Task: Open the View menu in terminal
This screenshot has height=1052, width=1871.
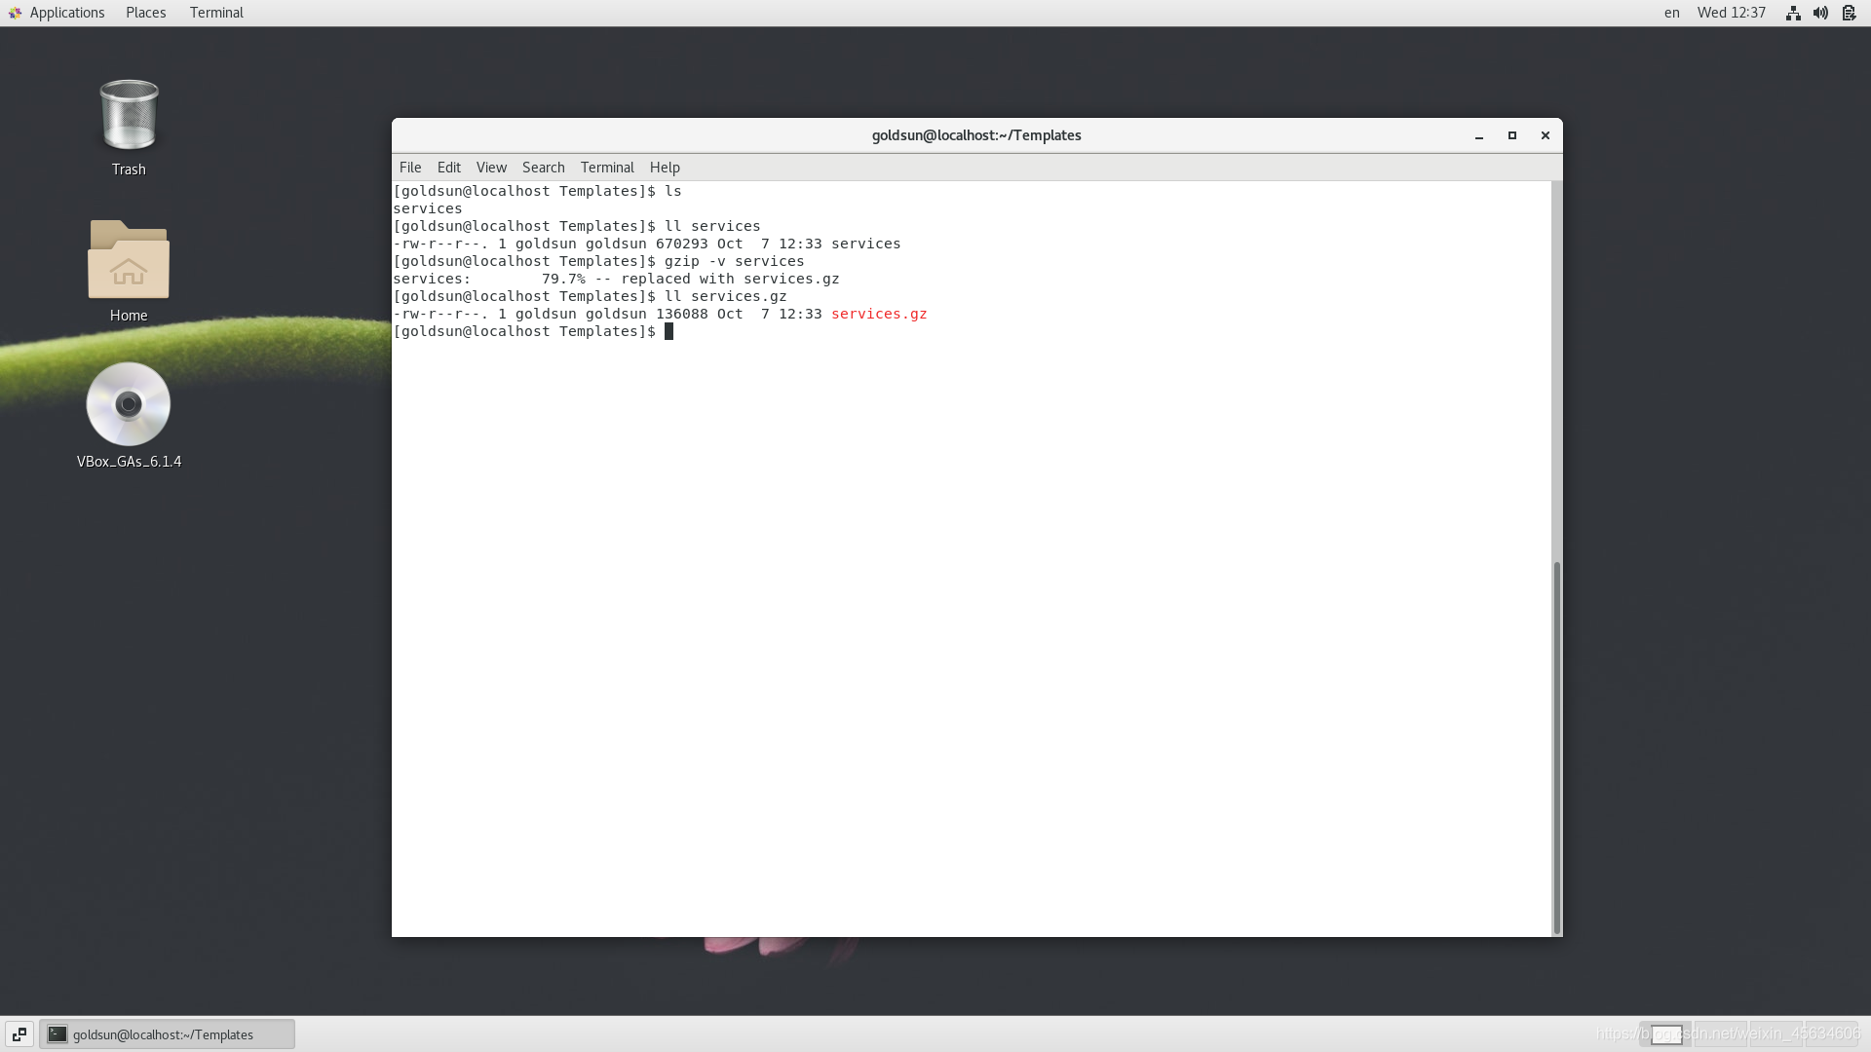Action: click(x=491, y=167)
